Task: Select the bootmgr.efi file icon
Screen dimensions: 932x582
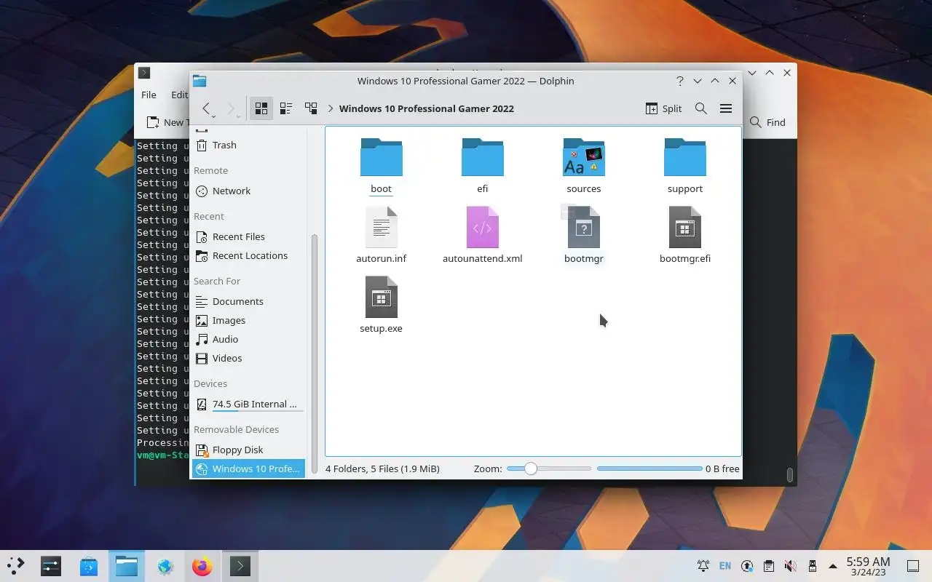Action: (x=684, y=227)
